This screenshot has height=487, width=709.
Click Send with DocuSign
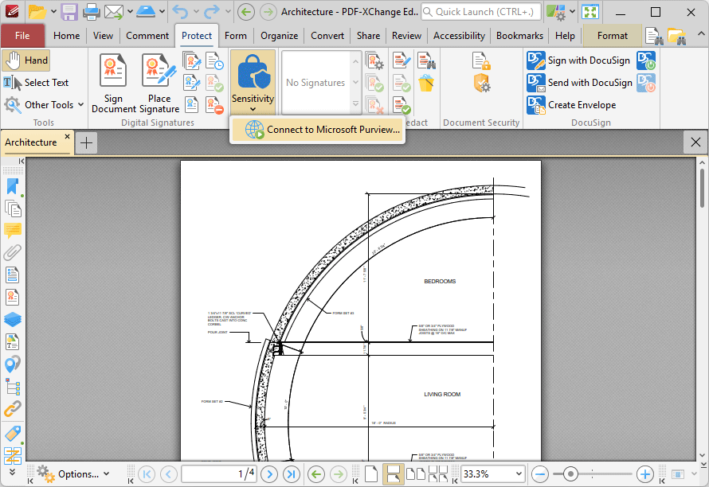pyautogui.click(x=580, y=83)
